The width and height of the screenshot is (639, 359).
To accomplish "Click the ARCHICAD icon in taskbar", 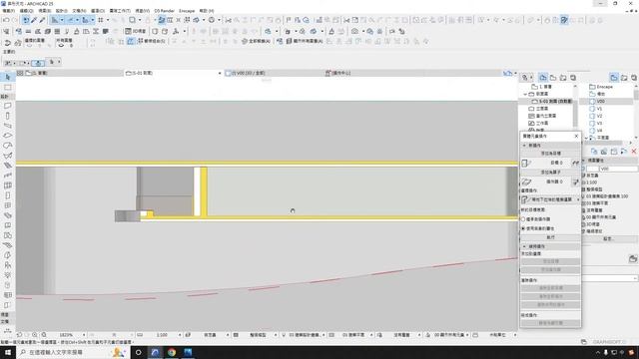I will tap(155, 352).
